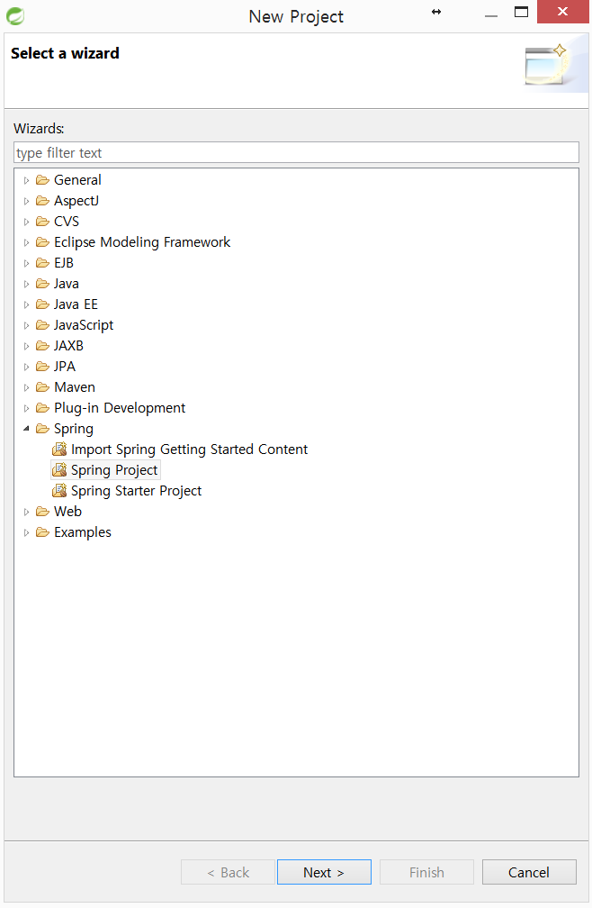
Task: Expand the Web category arrow
Action: coord(26,512)
